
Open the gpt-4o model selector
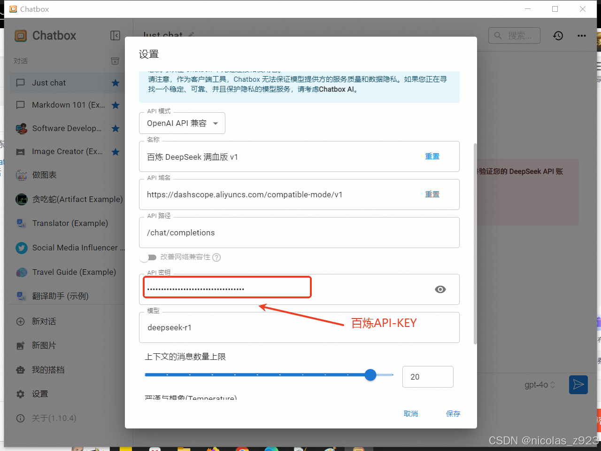coord(539,385)
